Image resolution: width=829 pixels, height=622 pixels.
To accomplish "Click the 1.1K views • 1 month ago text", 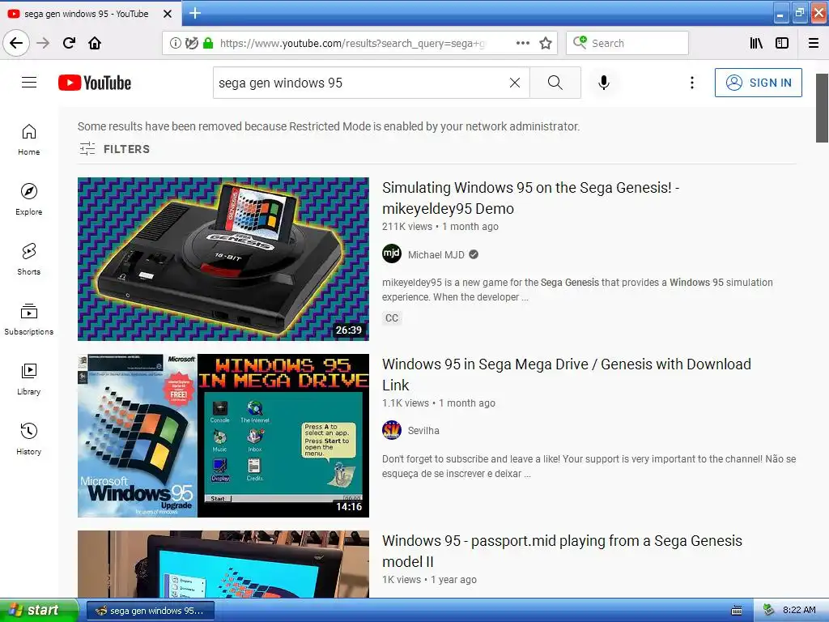I will click(x=439, y=403).
